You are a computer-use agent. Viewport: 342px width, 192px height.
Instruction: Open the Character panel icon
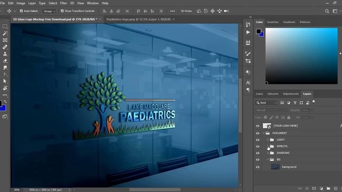click(x=248, y=83)
